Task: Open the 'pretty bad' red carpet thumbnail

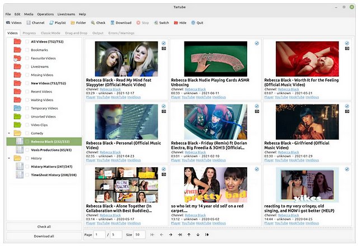Action: tap(215, 184)
